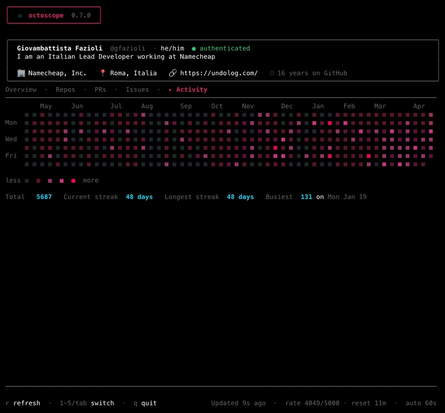
Task: Click the red location pin icon
Action: pos(103,73)
